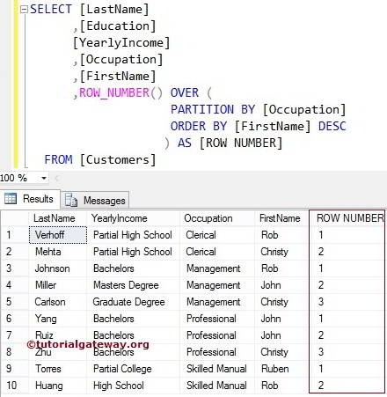Select the FirstName column header

click(282, 218)
